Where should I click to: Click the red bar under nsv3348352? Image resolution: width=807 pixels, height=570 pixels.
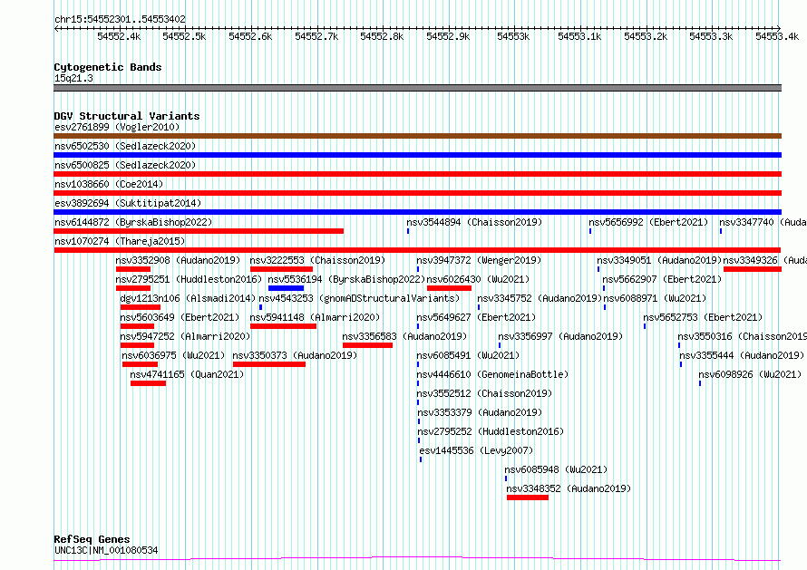pyautogui.click(x=528, y=498)
